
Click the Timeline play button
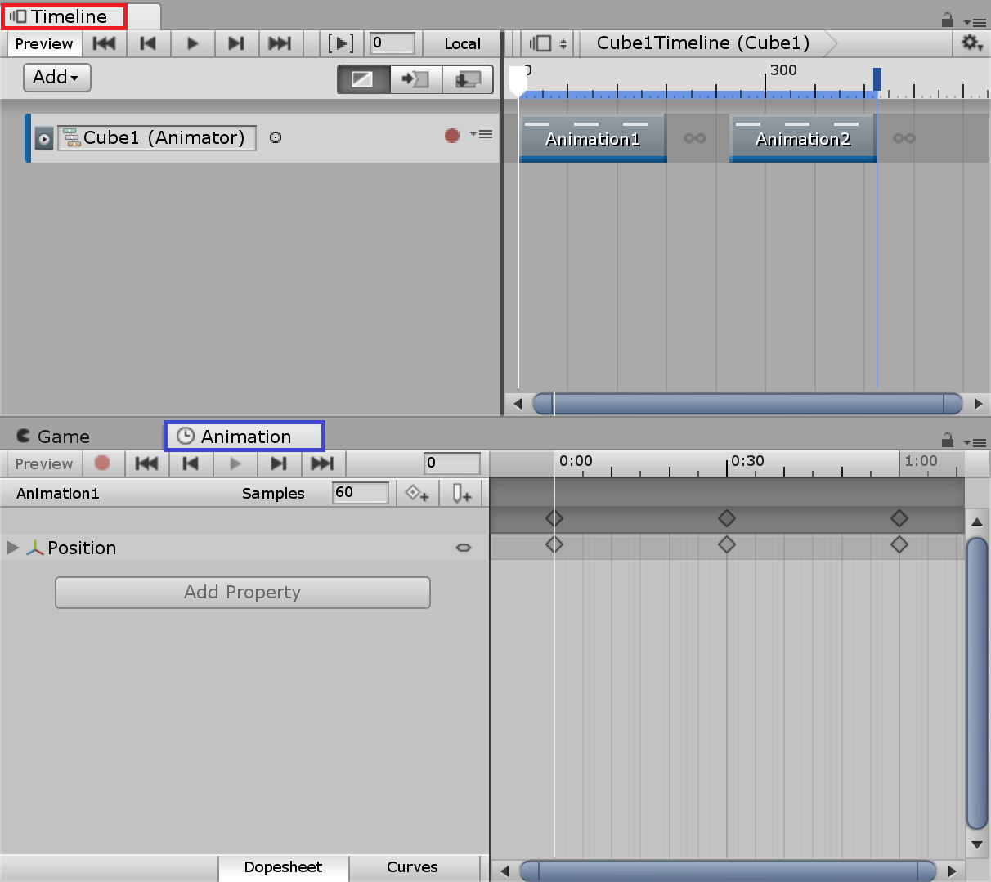[x=192, y=43]
